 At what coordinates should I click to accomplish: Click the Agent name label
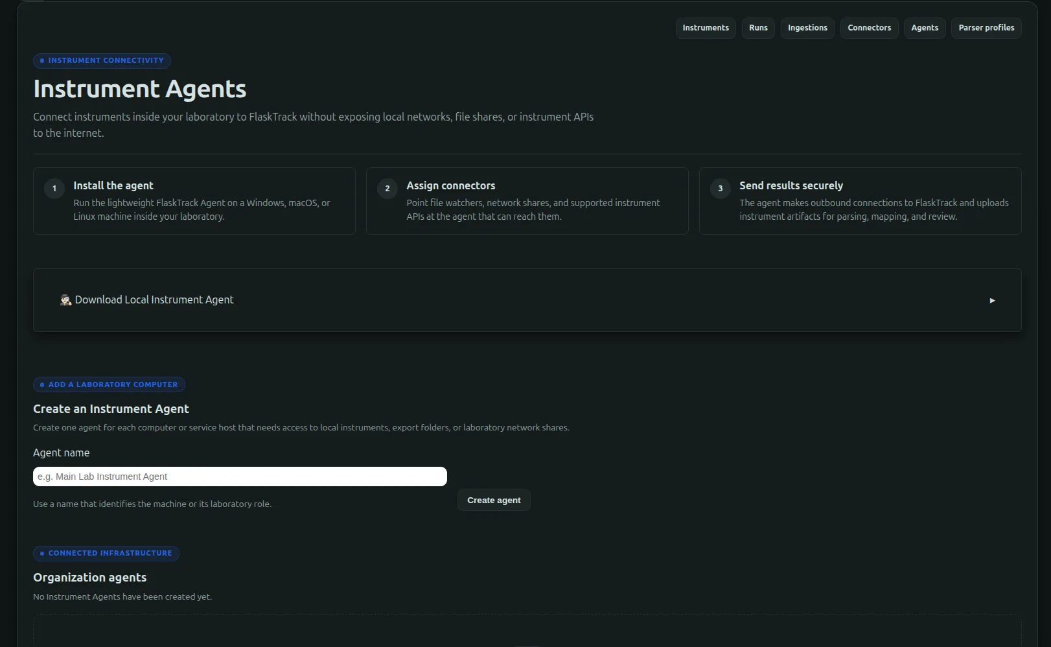[x=62, y=453]
